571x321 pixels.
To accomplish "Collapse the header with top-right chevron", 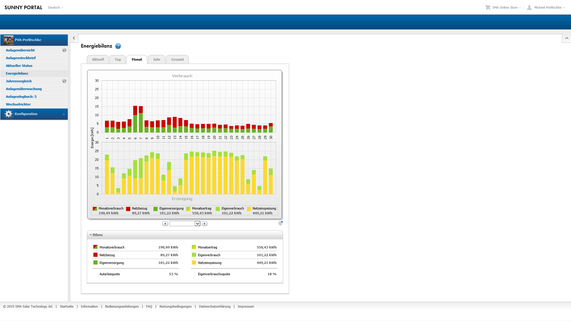I will pyautogui.click(x=567, y=38).
